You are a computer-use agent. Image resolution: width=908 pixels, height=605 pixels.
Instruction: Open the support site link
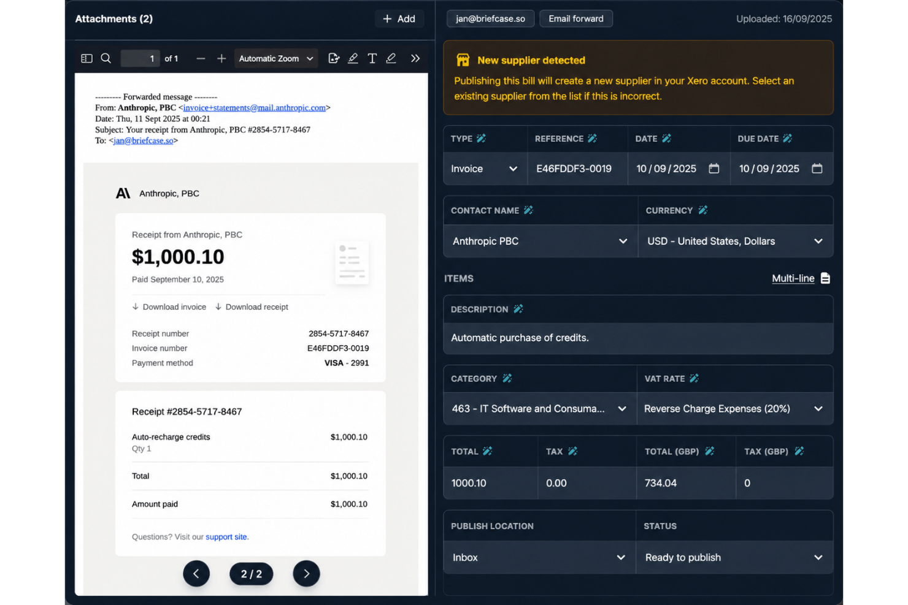pos(226,537)
